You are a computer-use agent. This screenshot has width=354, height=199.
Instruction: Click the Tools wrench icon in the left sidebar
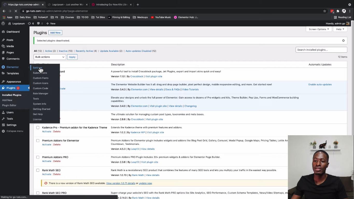(3, 119)
